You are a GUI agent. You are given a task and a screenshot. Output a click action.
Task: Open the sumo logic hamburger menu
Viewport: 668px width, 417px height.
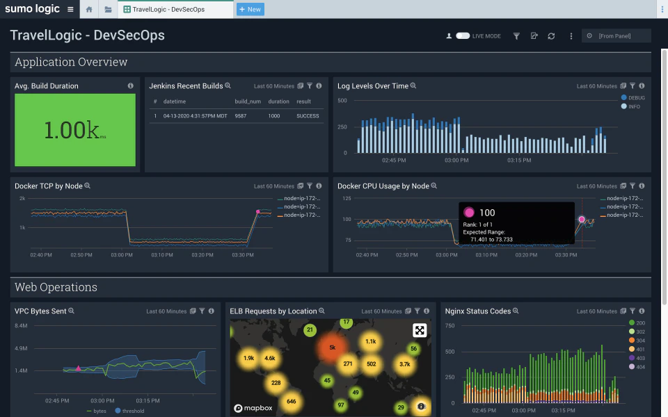point(70,9)
